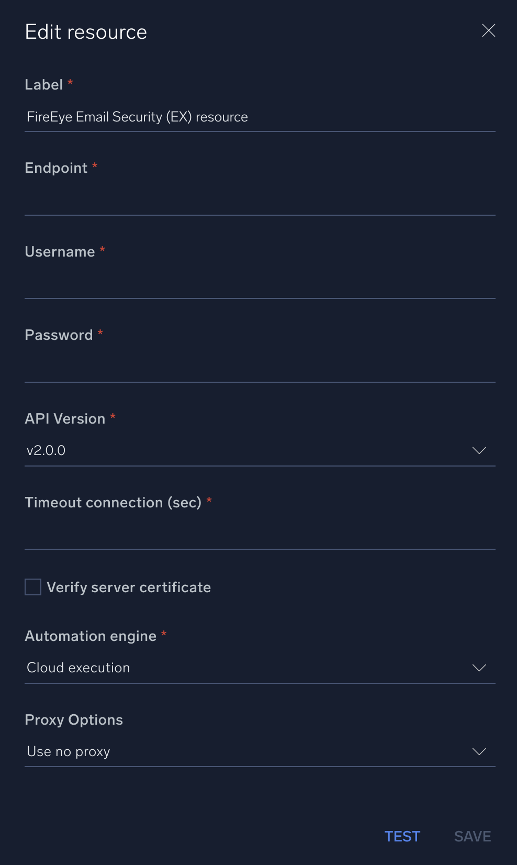Viewport: 517px width, 865px height.
Task: Expand the API Version dropdown chevron
Action: tap(479, 450)
